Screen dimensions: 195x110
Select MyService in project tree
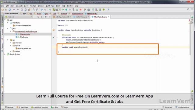click(24, 37)
